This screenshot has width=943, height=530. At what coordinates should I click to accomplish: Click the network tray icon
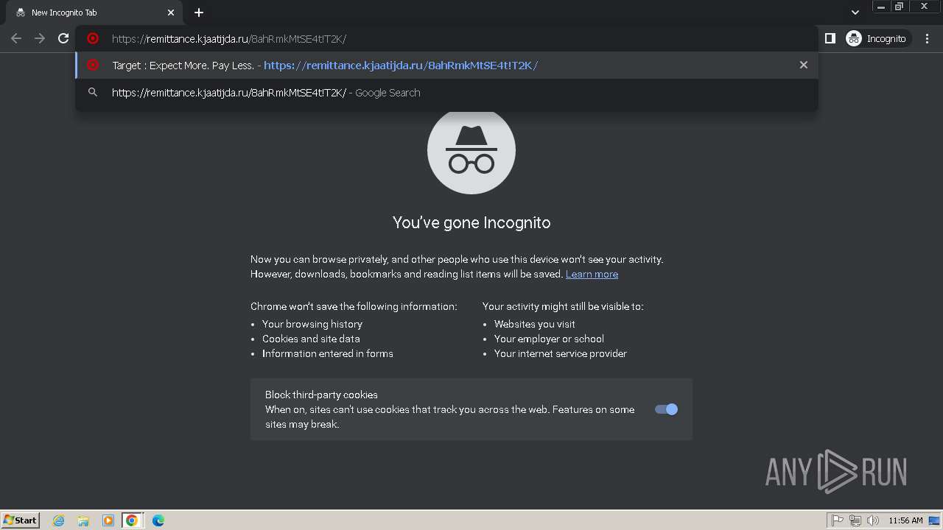point(855,520)
